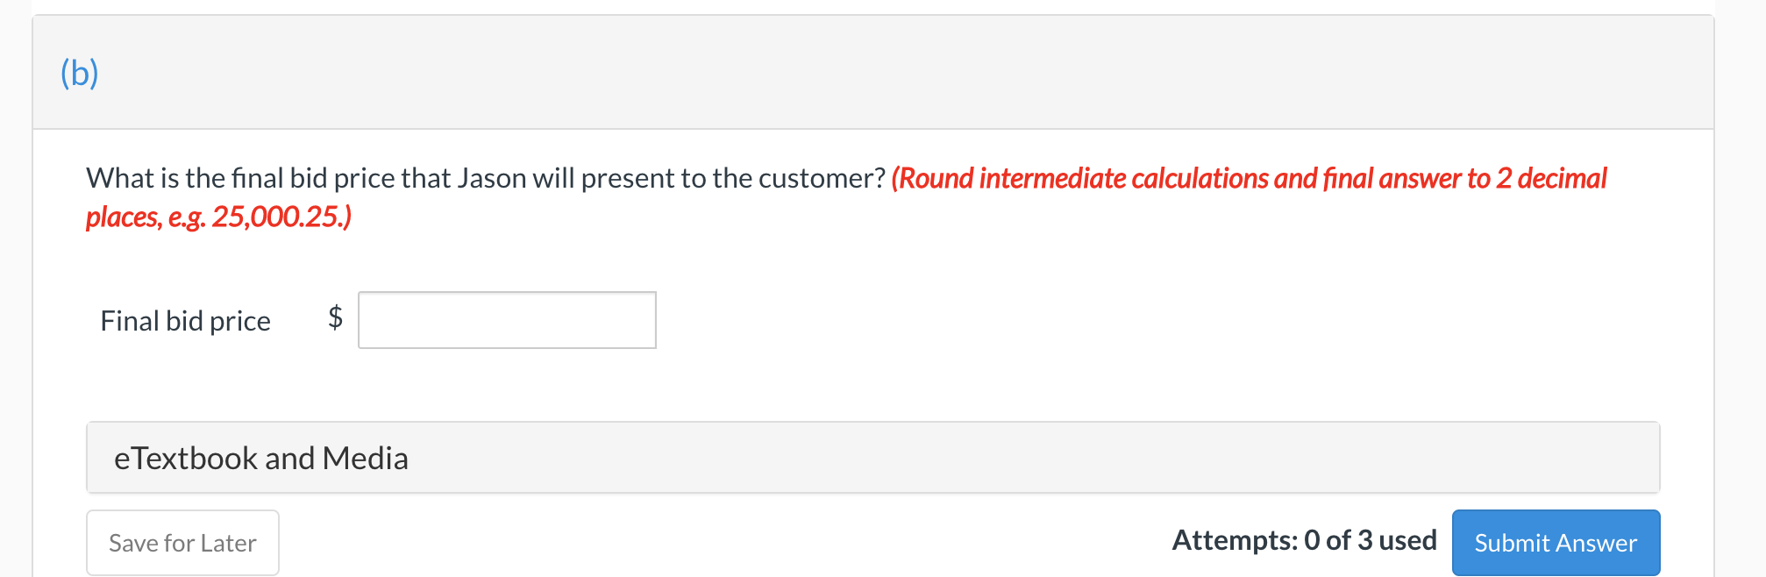Click the word "eTextbook" in the resource bar
This screenshot has width=1766, height=577.
tap(185, 459)
